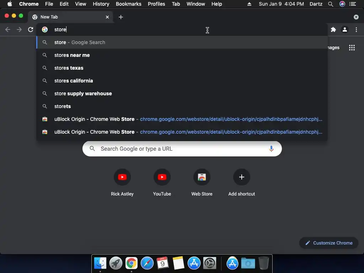Viewport: 364px width, 273px height.
Task: Click the Chrome back arrow button
Action: [x=8, y=30]
